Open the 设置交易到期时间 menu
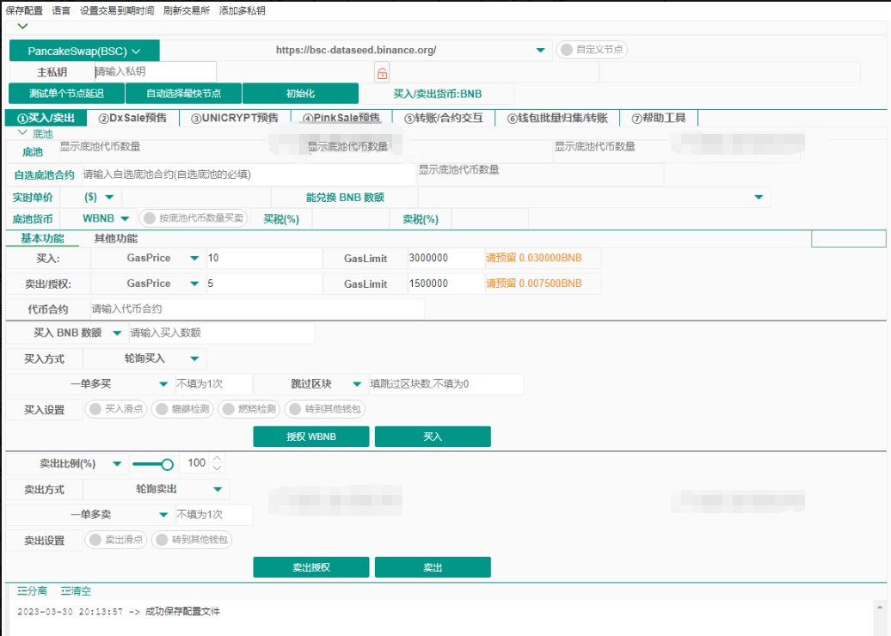The image size is (891, 636). click(x=116, y=10)
